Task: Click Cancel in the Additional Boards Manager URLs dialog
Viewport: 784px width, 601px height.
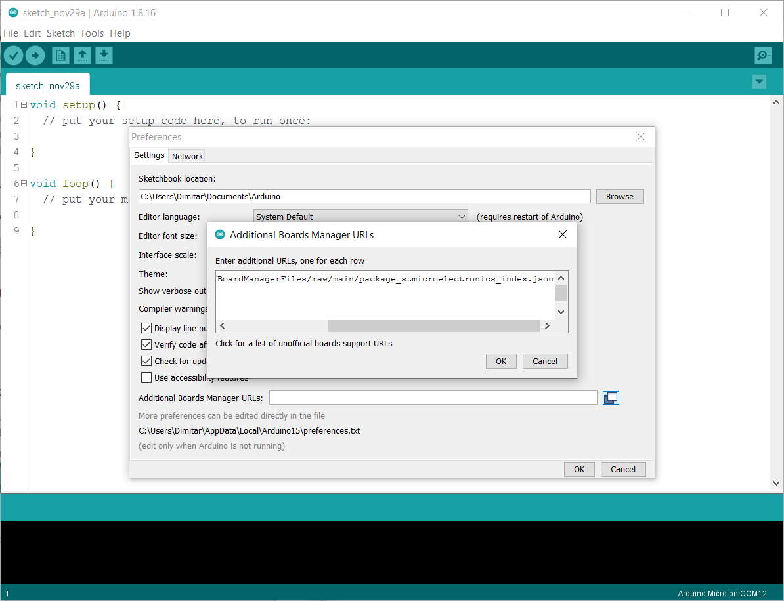Action: tap(545, 362)
